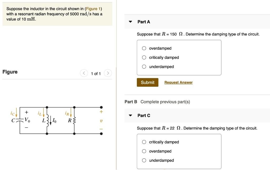This screenshot has height=170, width=270.
Task: Click the Figure heading above the diagram
Action: 10,72
